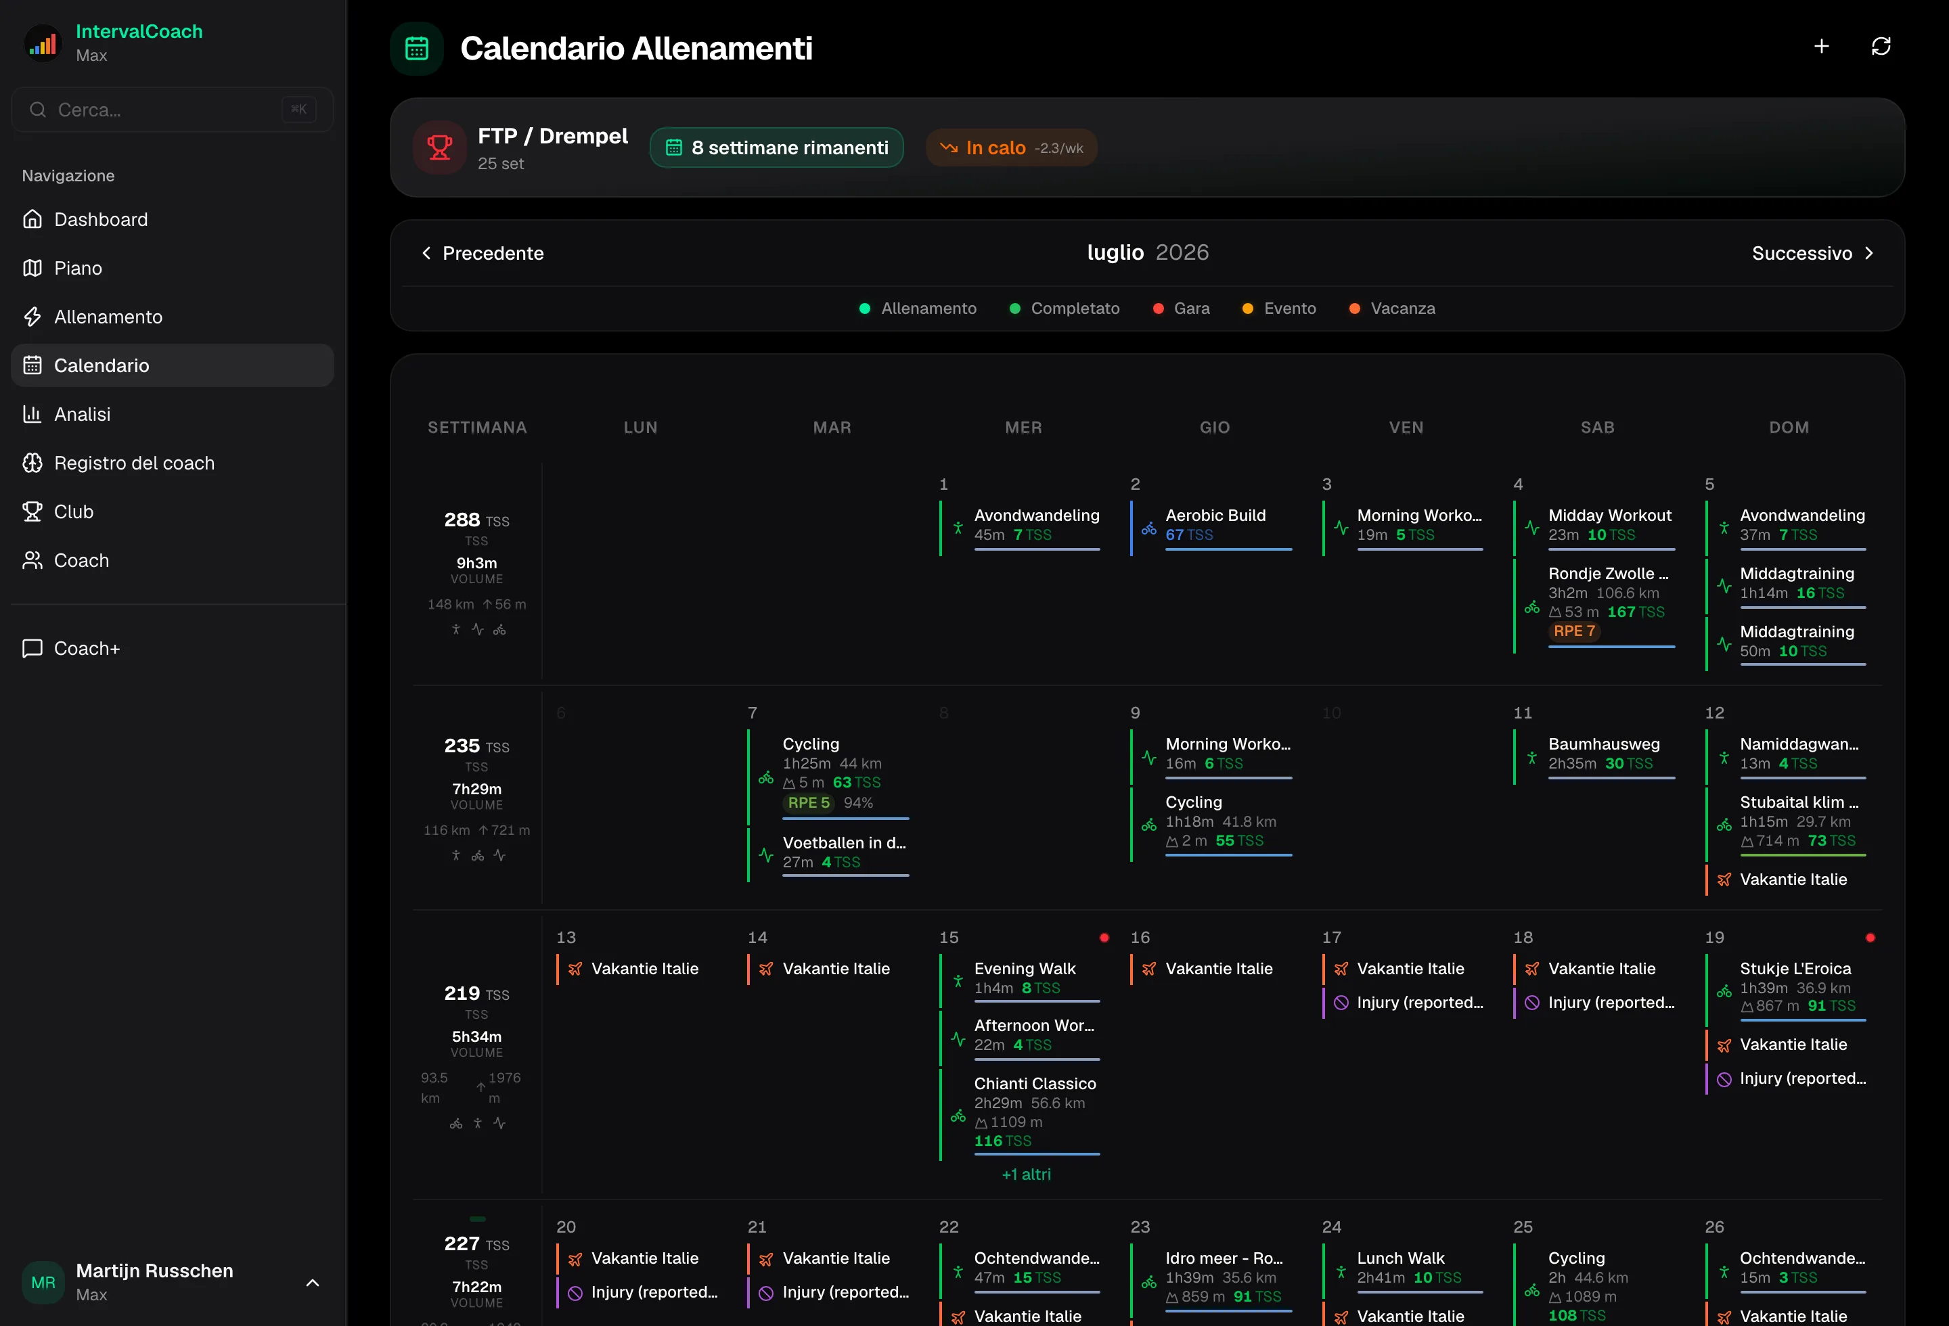Click bike icon of Rondje Zwolle ride
Screen dimensions: 1949x1326
point(1531,608)
